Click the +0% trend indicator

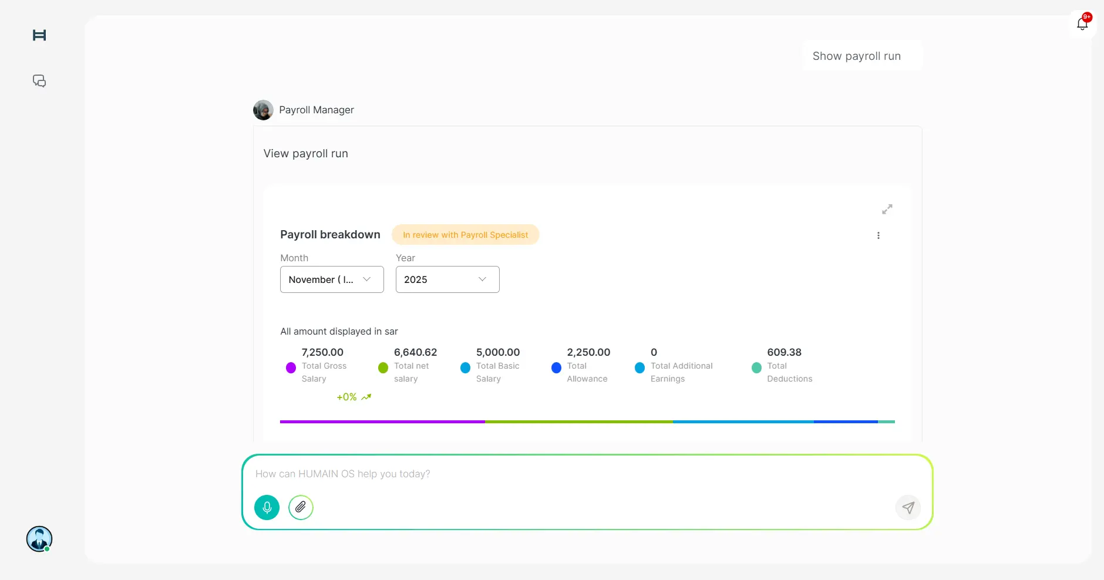346,397
